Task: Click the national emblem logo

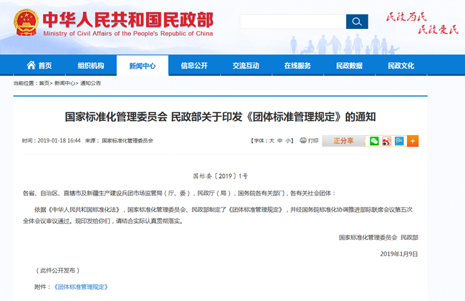Action: (x=26, y=22)
